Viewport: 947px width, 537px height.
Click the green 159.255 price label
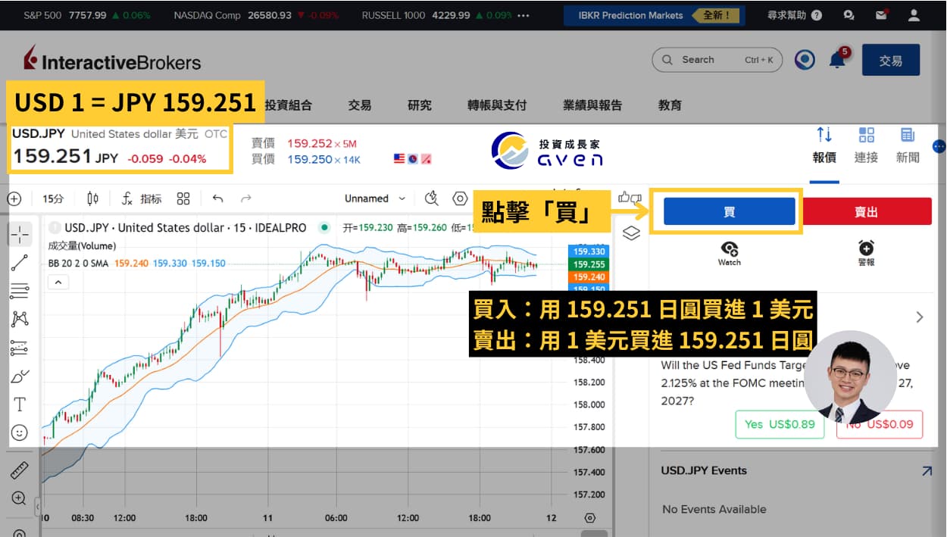[589, 264]
